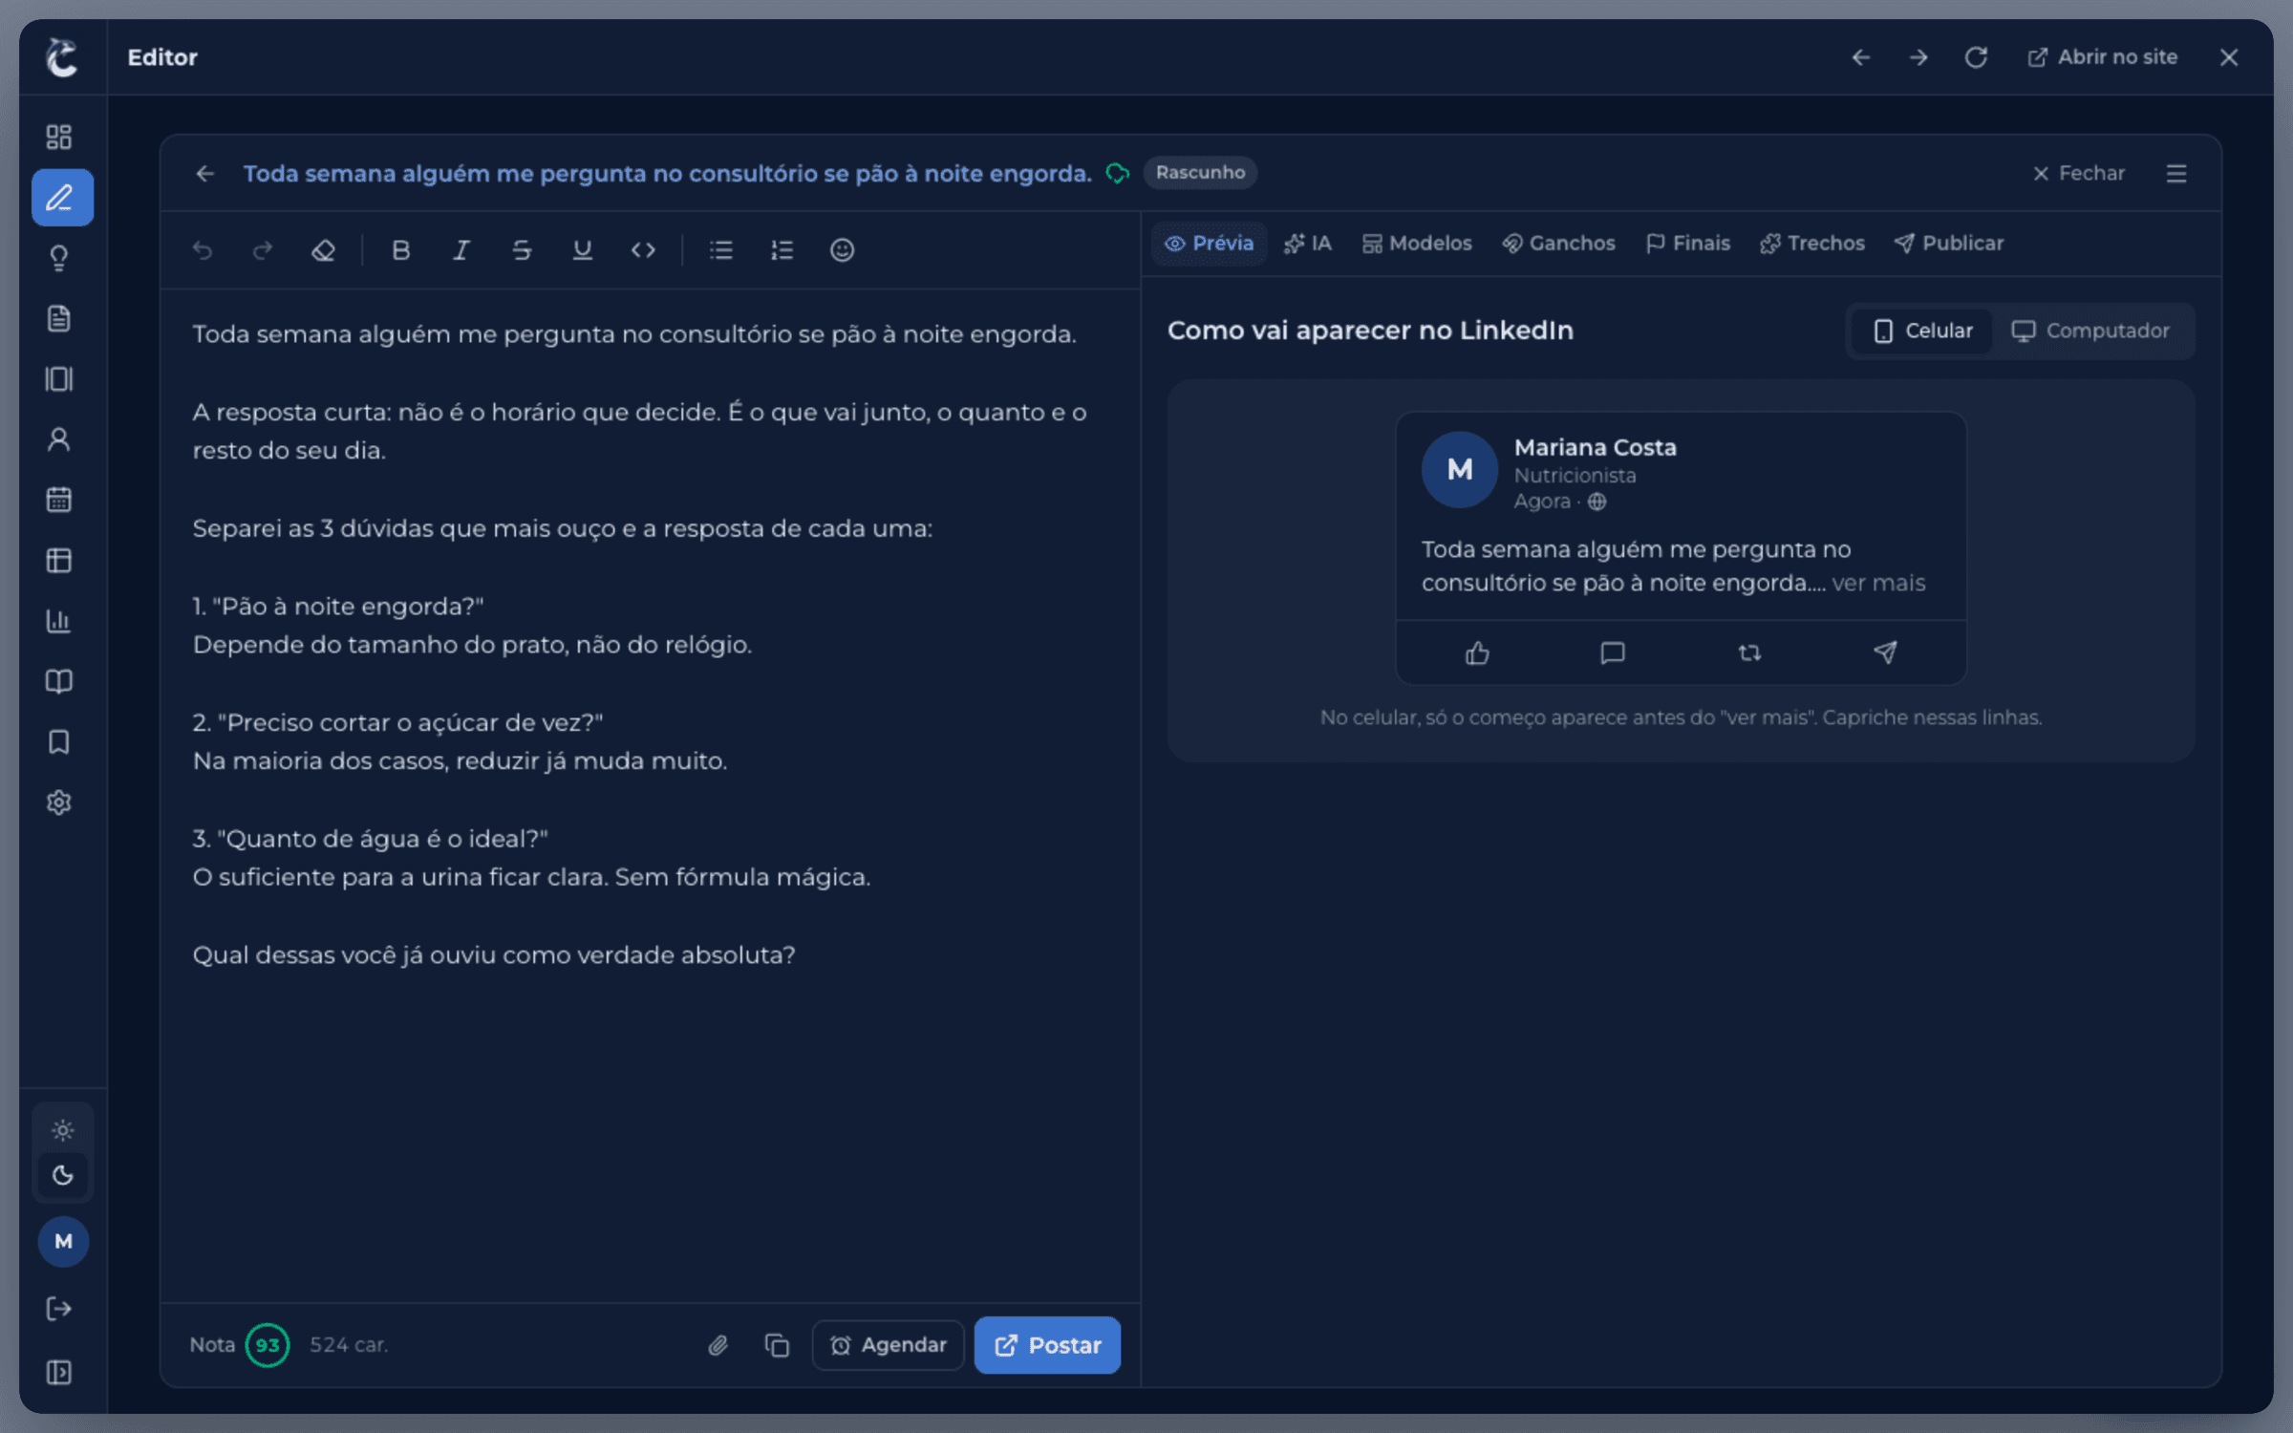Open the Modelos tab

(x=1417, y=244)
